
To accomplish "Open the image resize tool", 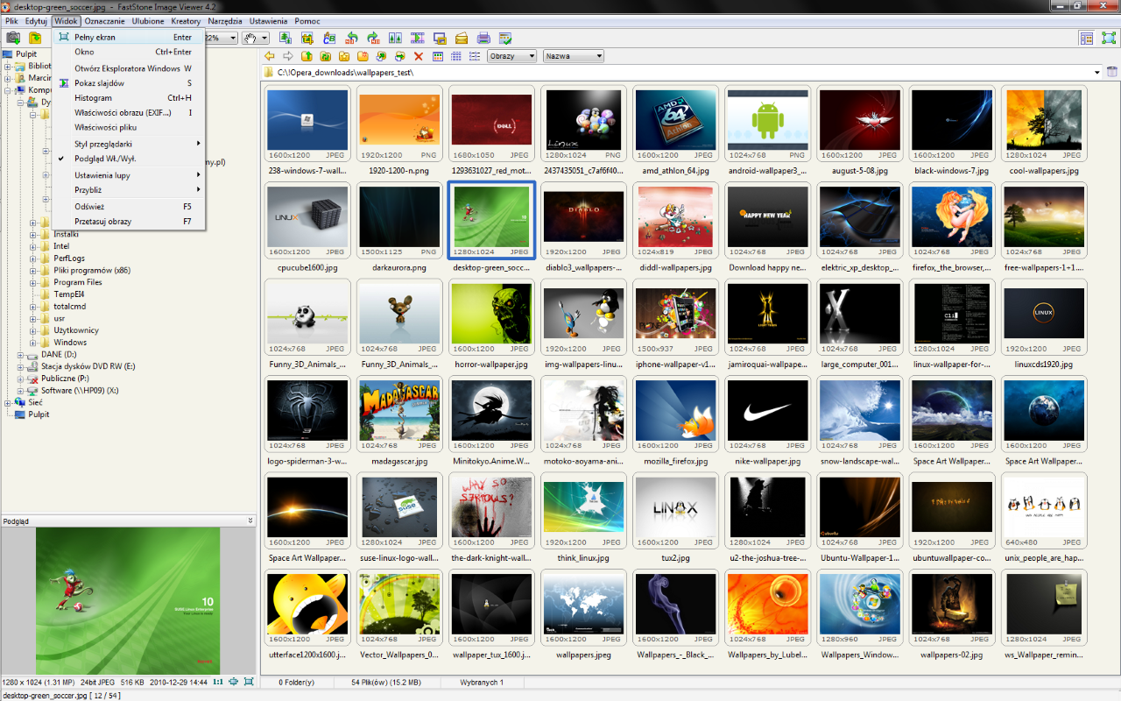I will [286, 38].
